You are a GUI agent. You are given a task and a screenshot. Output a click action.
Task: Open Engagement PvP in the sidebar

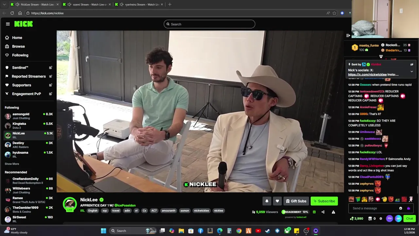28,94
